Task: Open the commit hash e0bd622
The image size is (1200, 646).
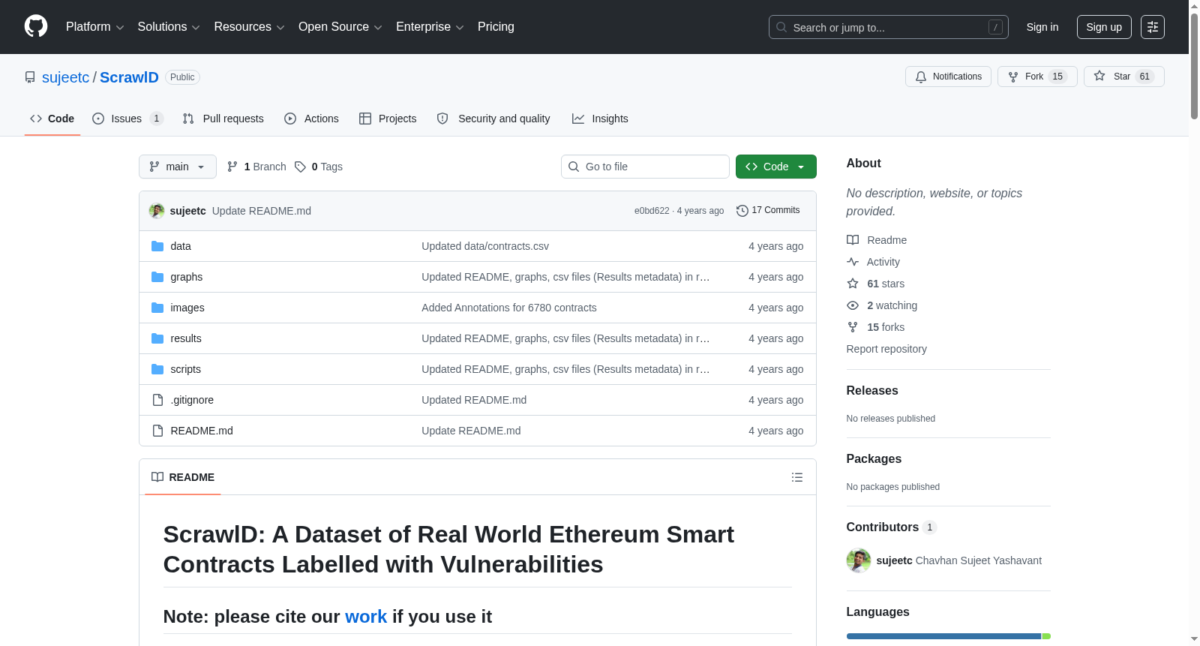Action: [652, 211]
